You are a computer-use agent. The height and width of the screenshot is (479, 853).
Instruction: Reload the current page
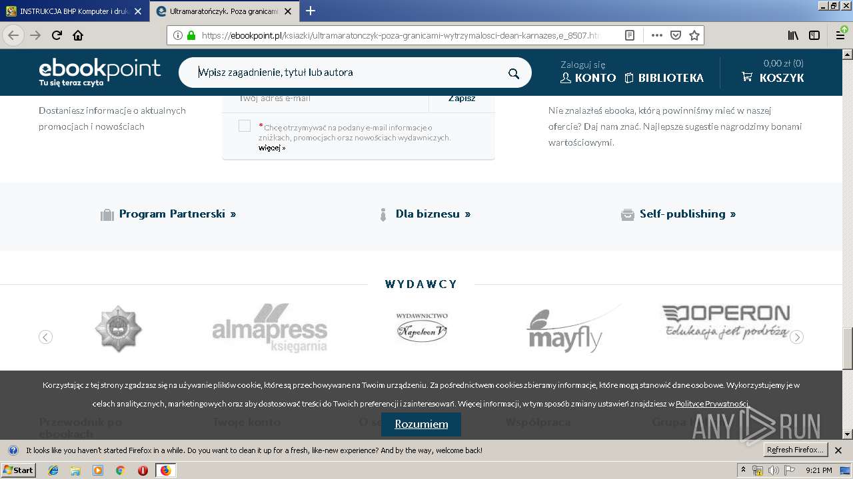(x=57, y=35)
